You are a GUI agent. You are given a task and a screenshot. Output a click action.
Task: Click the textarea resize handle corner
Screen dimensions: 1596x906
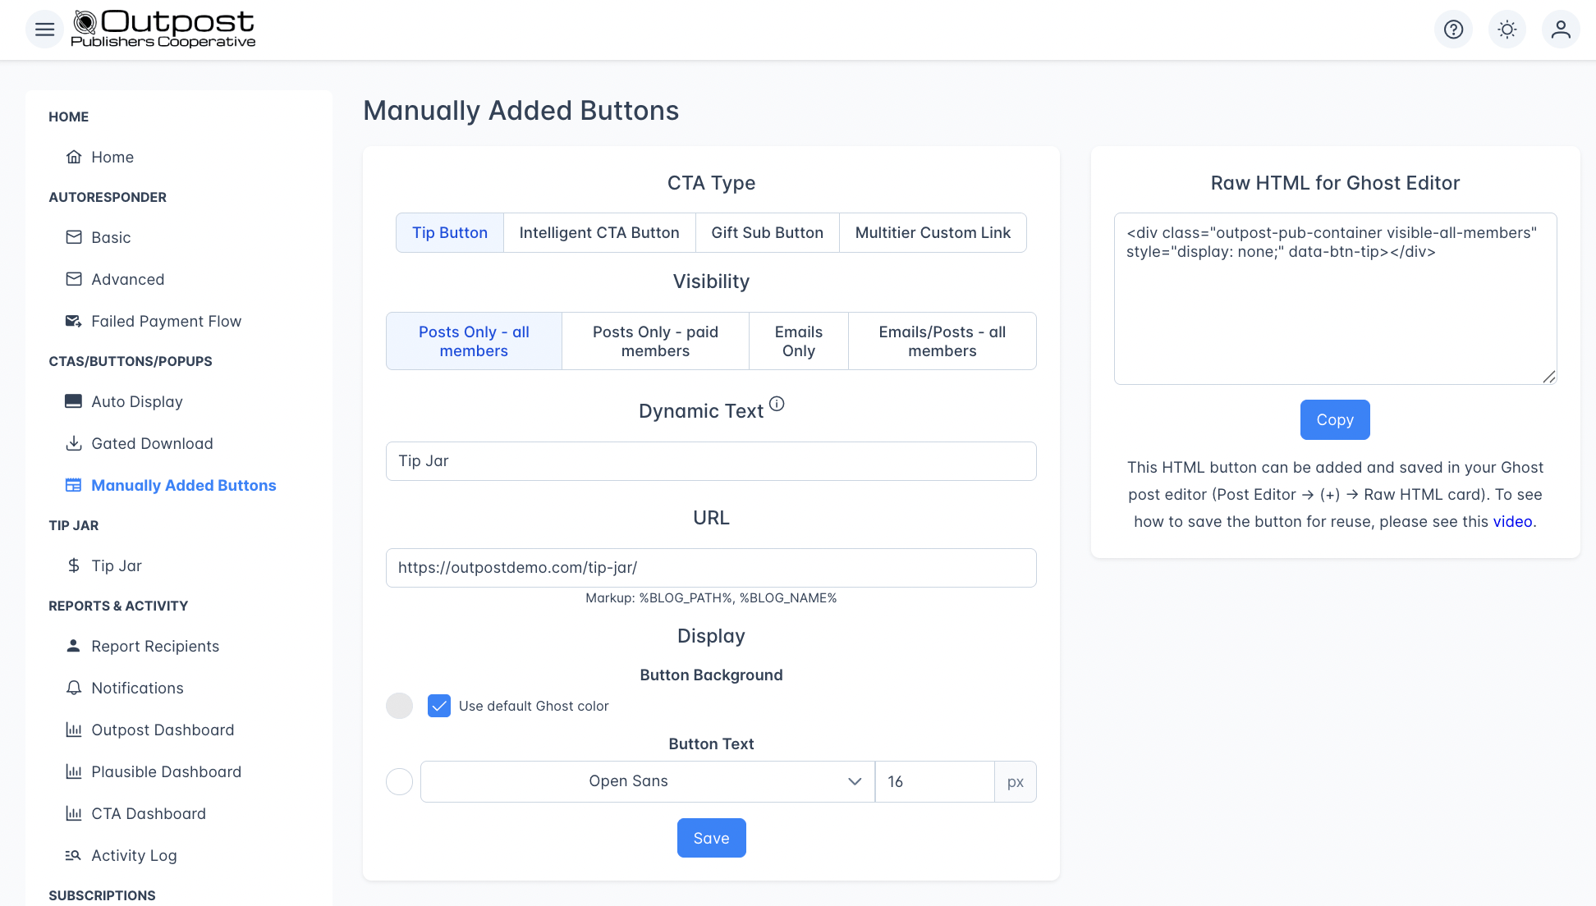click(1549, 377)
